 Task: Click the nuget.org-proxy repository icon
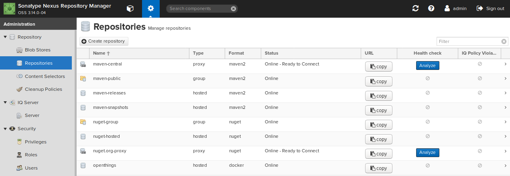83,151
